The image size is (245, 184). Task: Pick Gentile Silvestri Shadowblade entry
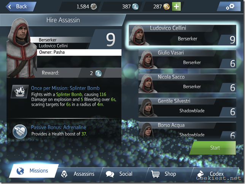click(187, 108)
